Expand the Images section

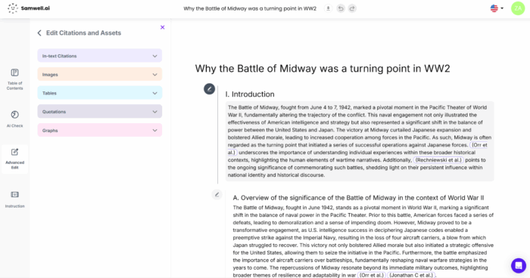pyautogui.click(x=100, y=74)
